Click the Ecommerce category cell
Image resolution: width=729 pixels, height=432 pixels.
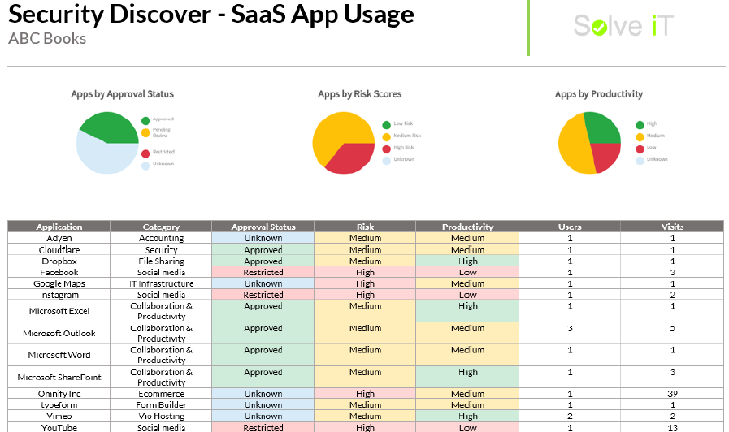(161, 394)
